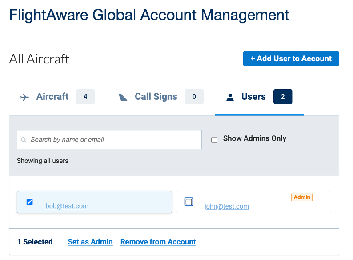Screen dimensions: 353x260
Task: Check the john@test.com checkbox
Action: (189, 202)
